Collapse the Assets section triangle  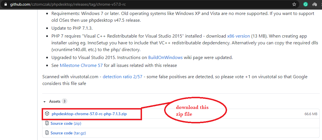[x=44, y=102]
